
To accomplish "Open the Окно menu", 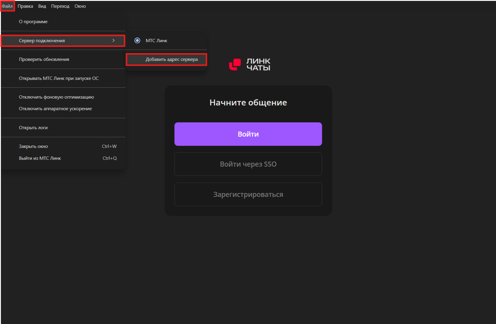I will tap(80, 6).
